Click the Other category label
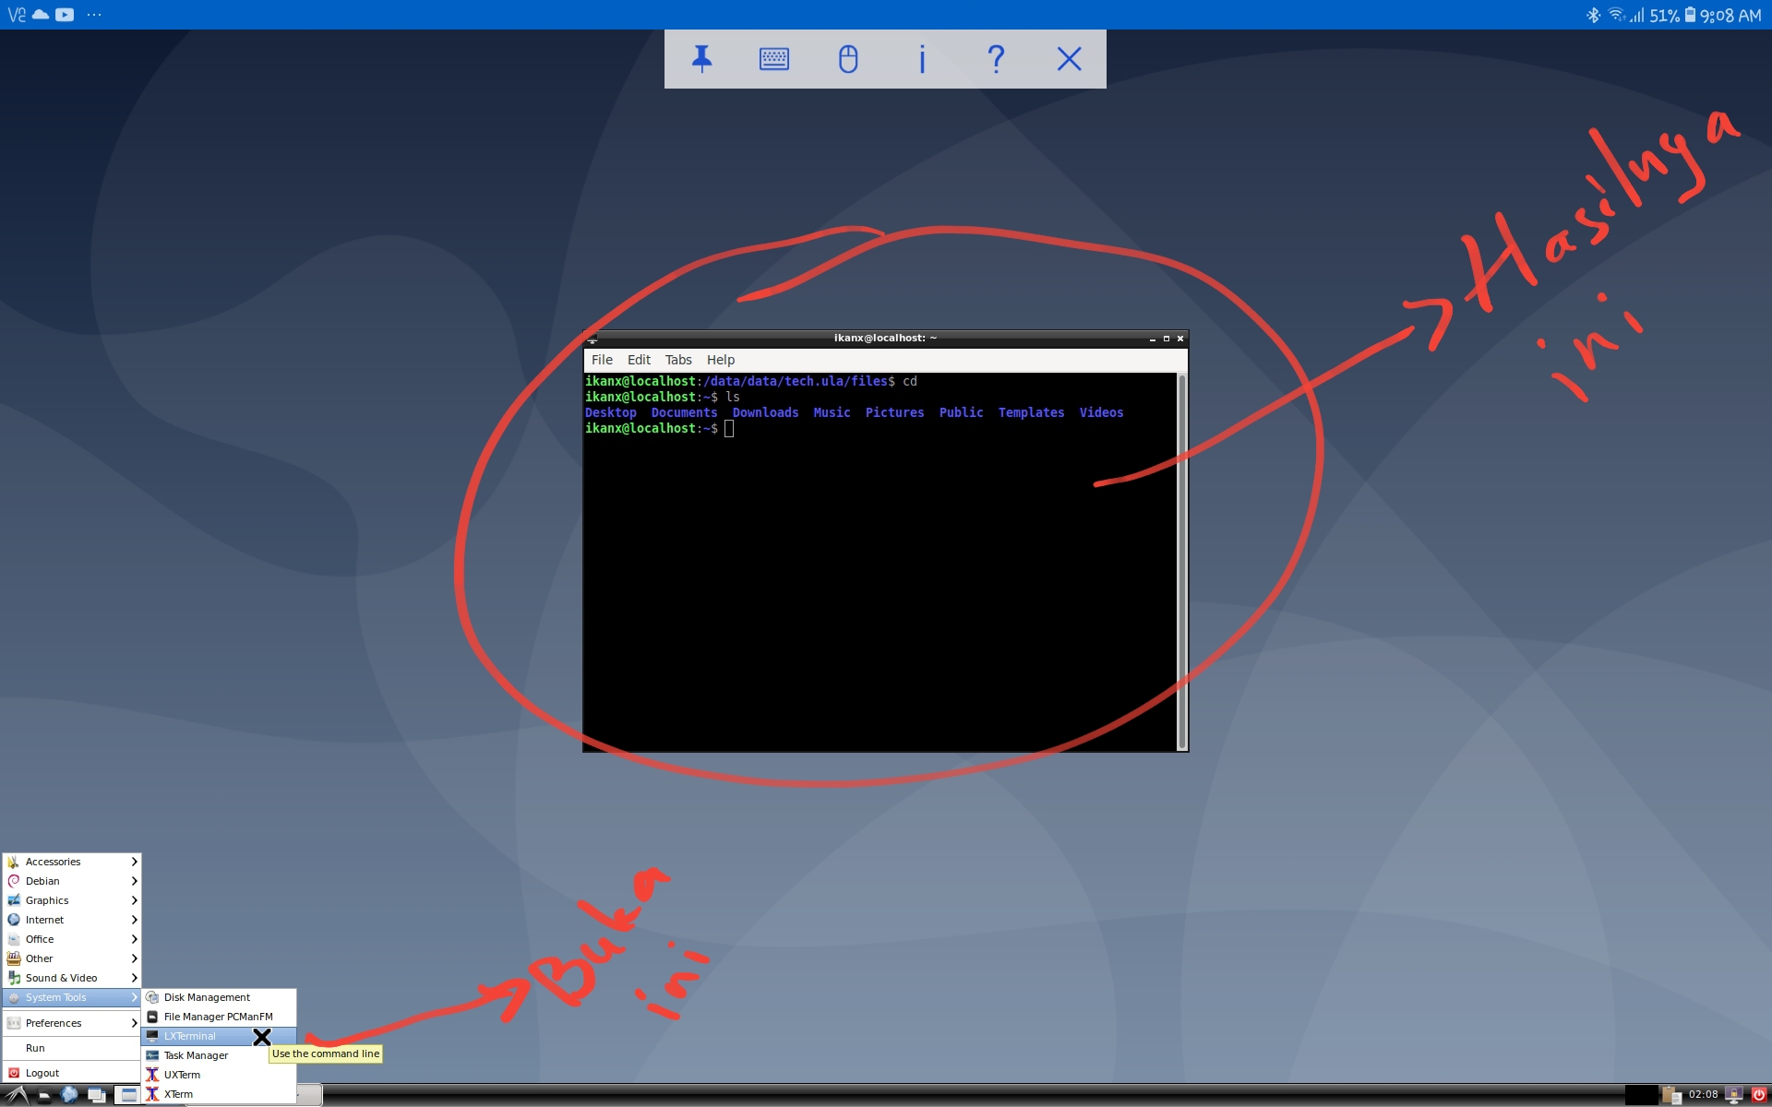Viewport: 1772px width, 1107px height. click(x=39, y=958)
